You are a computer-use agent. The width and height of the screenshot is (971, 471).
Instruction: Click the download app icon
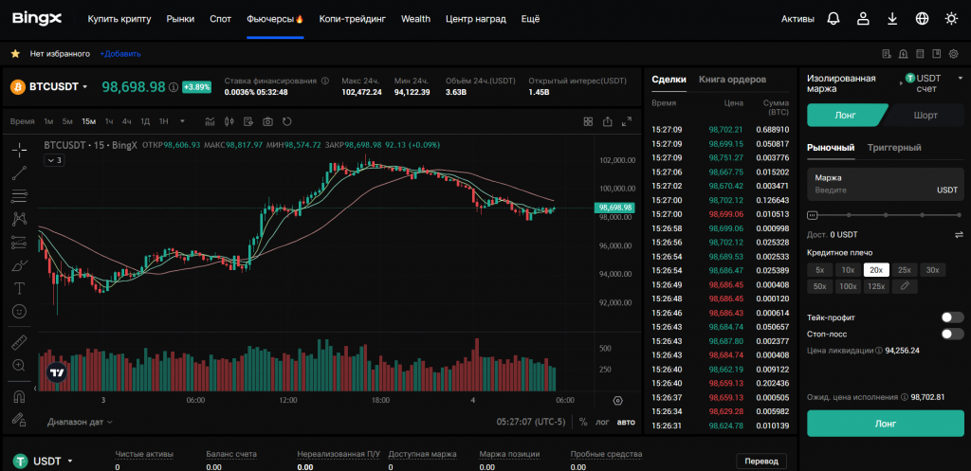click(892, 19)
